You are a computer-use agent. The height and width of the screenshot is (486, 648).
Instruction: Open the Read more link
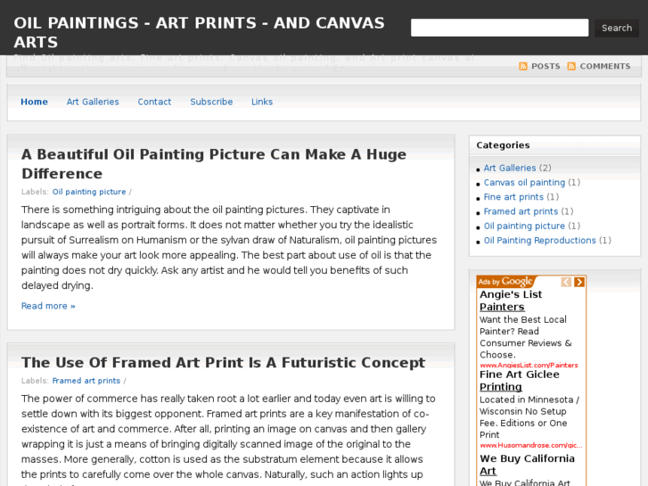point(48,306)
